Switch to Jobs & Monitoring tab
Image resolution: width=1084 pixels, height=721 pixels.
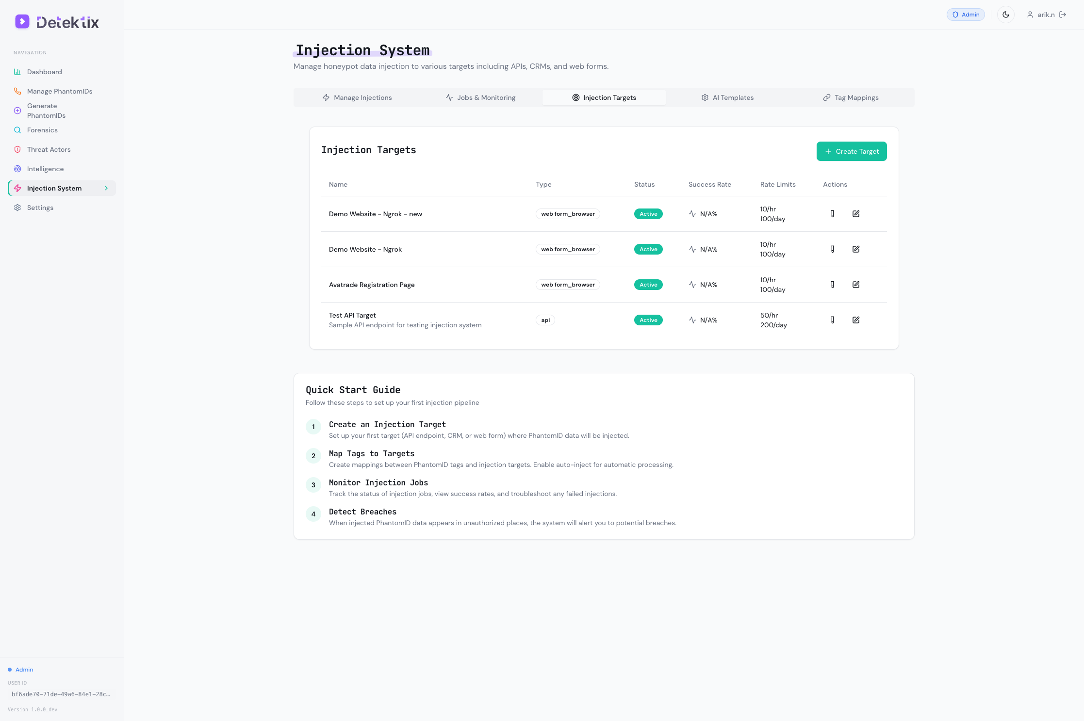480,97
